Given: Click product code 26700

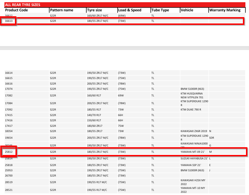Looking at the screenshot, I should tap(9, 175).
